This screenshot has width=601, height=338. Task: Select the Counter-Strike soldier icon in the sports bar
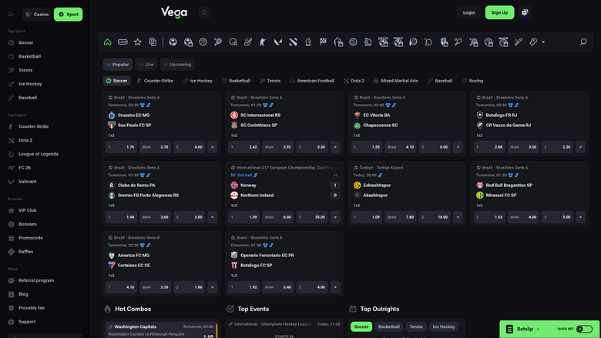263,42
